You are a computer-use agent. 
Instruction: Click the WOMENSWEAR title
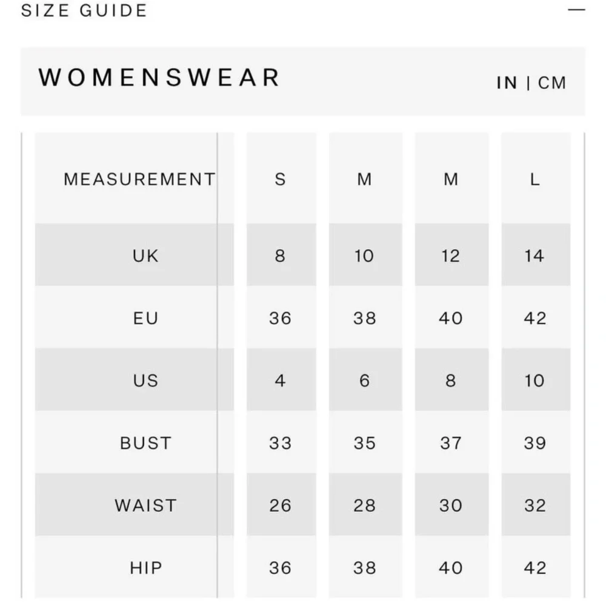point(159,78)
